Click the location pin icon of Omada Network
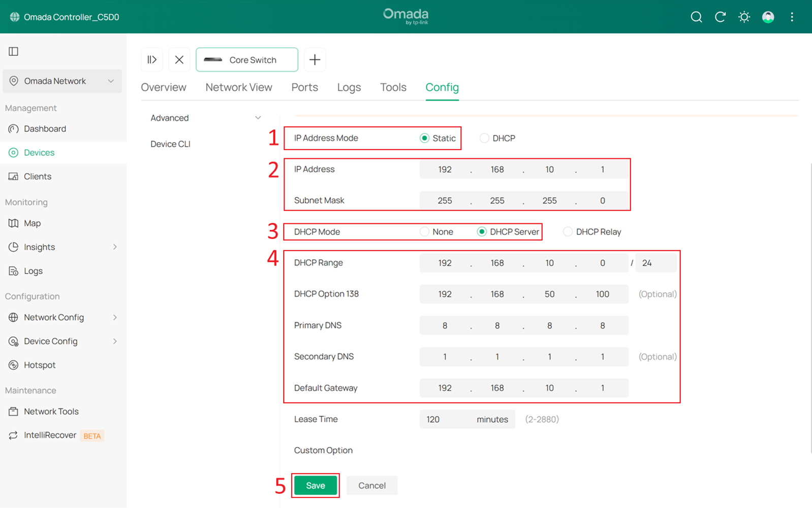This screenshot has width=812, height=508. (x=14, y=81)
